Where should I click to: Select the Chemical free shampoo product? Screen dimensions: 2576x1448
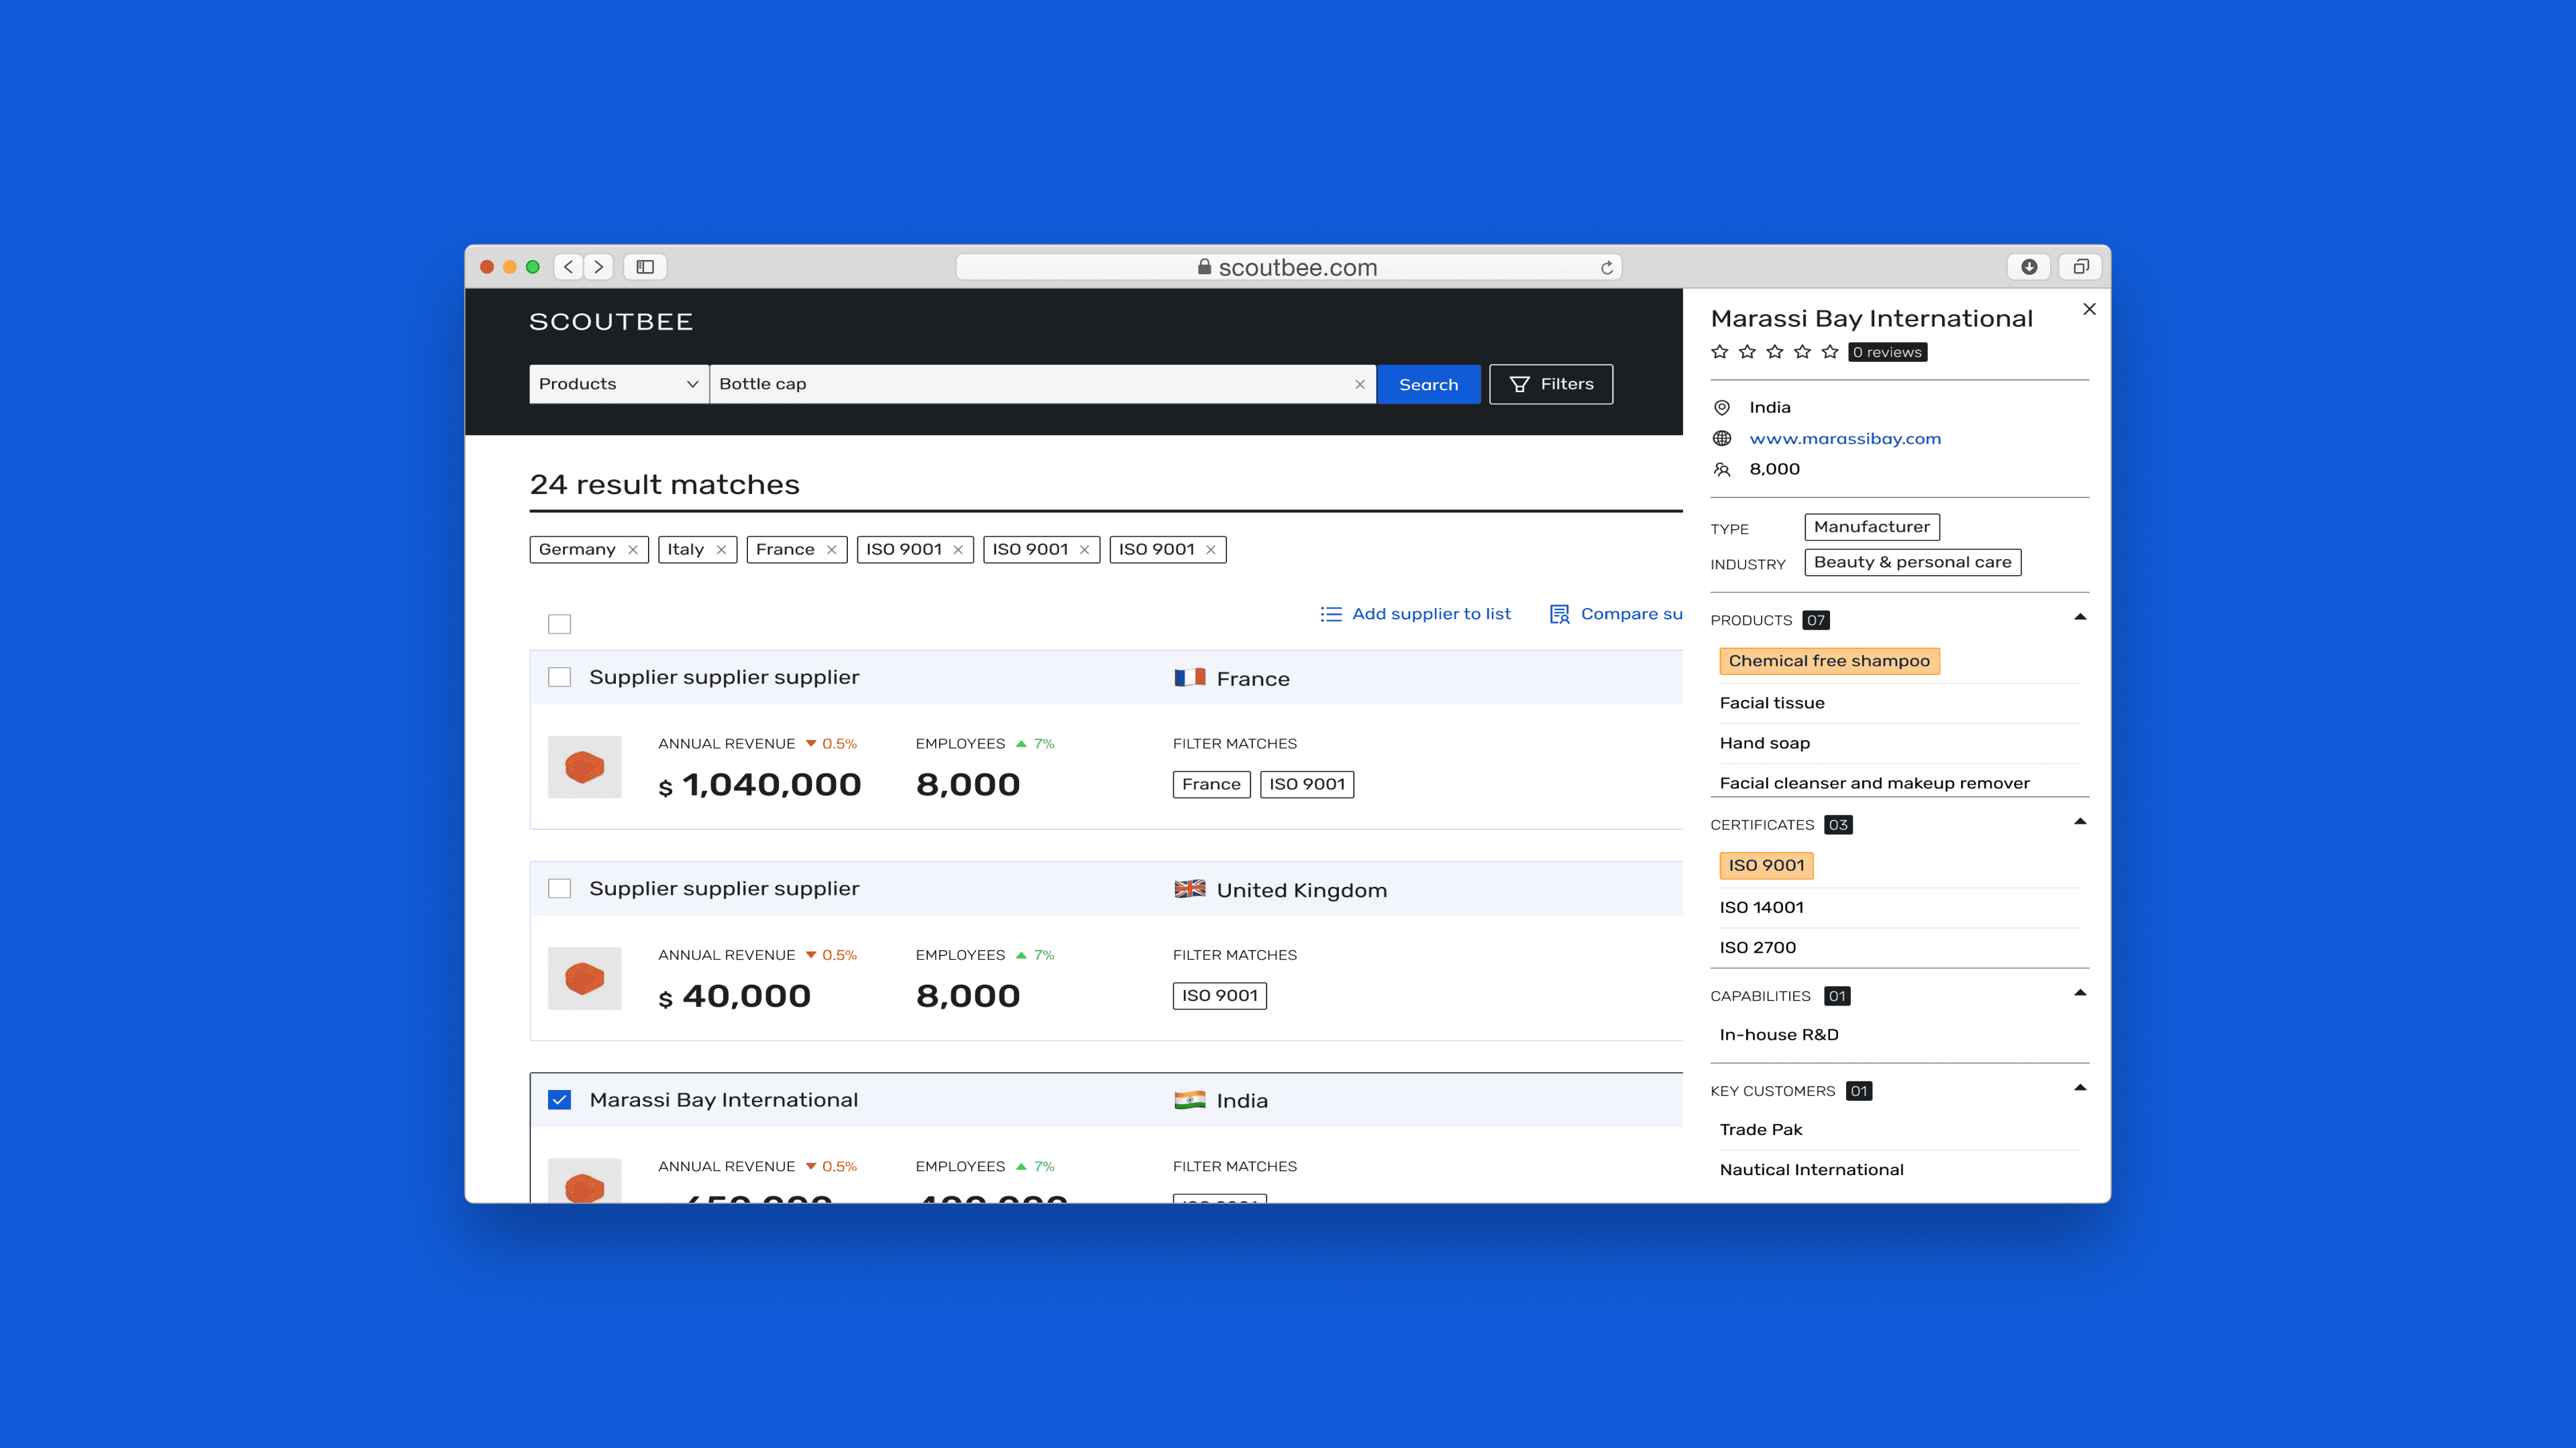(x=1829, y=662)
